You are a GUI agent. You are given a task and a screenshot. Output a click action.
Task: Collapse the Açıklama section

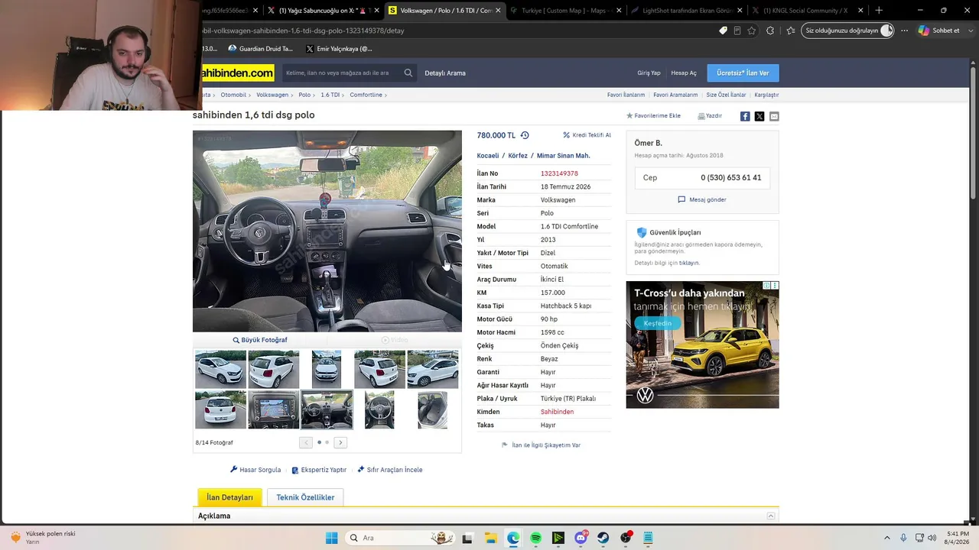point(771,516)
